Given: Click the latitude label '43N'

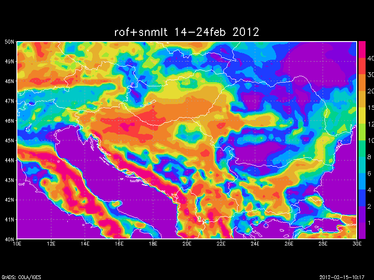Looking at the screenshot, I should 9,180.
